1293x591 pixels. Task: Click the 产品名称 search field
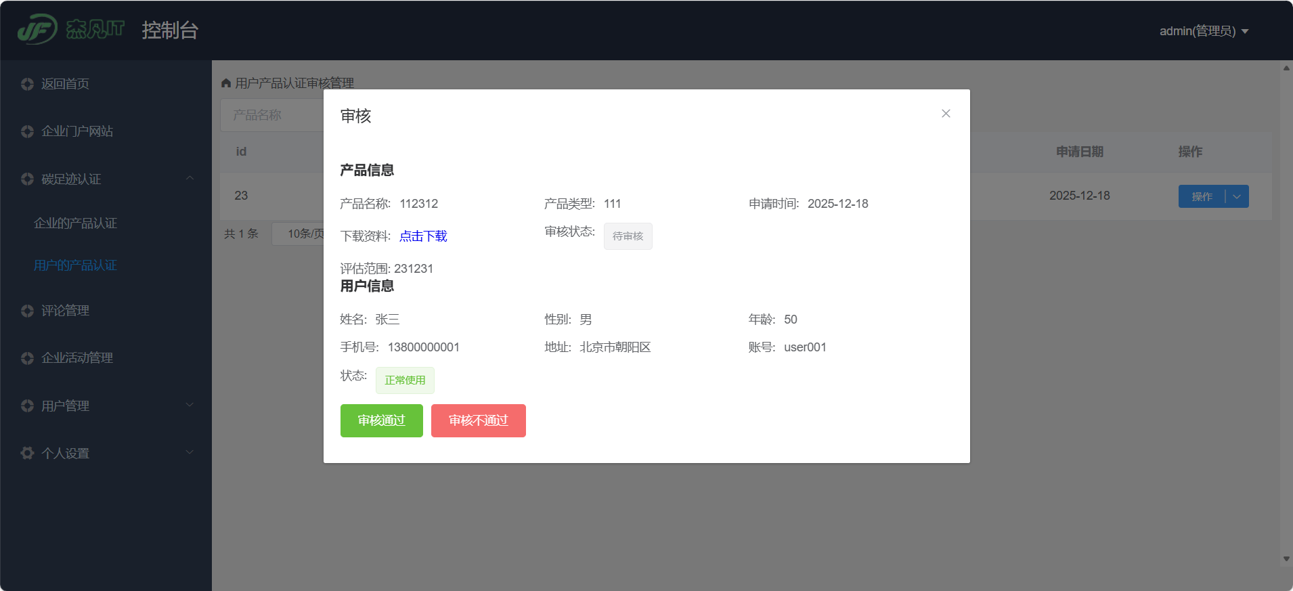tap(272, 115)
